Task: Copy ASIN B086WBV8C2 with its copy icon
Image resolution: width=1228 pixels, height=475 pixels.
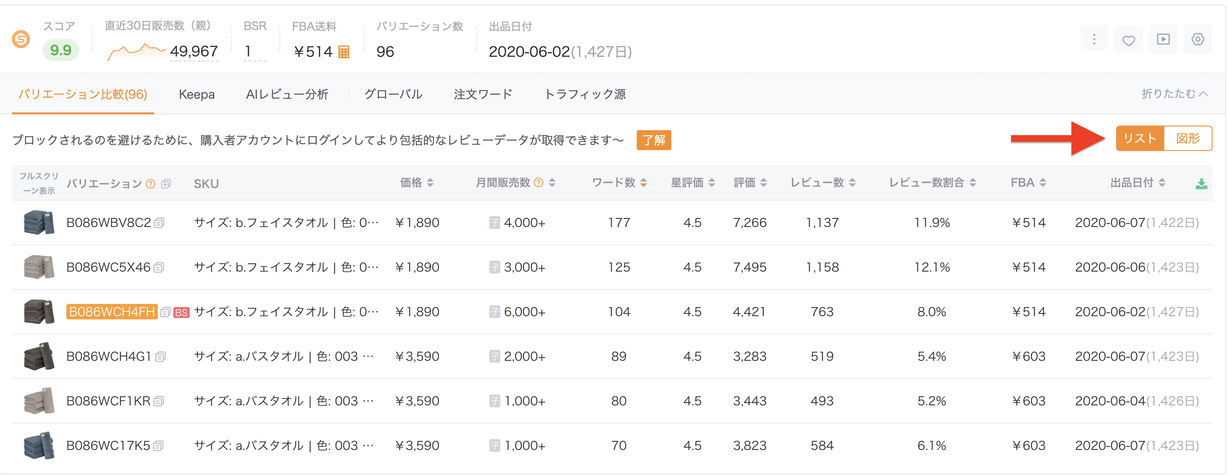Action: (160, 223)
